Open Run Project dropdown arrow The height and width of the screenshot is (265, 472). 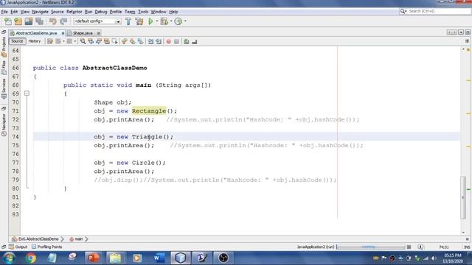[x=157, y=21]
